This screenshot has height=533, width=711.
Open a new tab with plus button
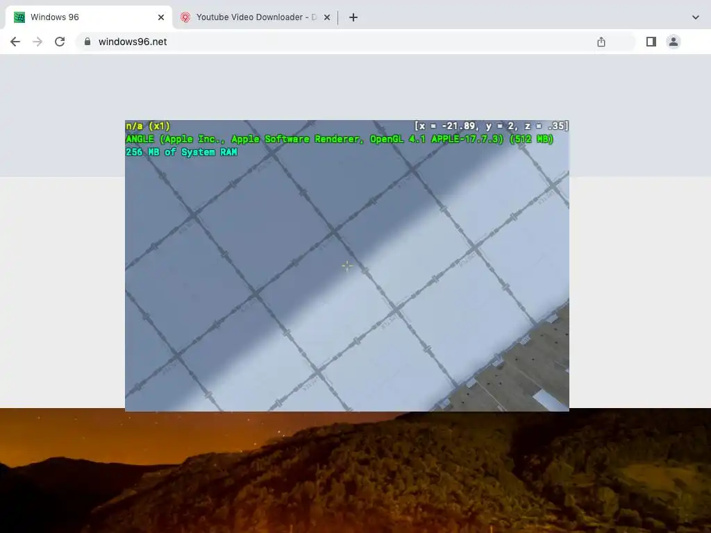pyautogui.click(x=353, y=17)
